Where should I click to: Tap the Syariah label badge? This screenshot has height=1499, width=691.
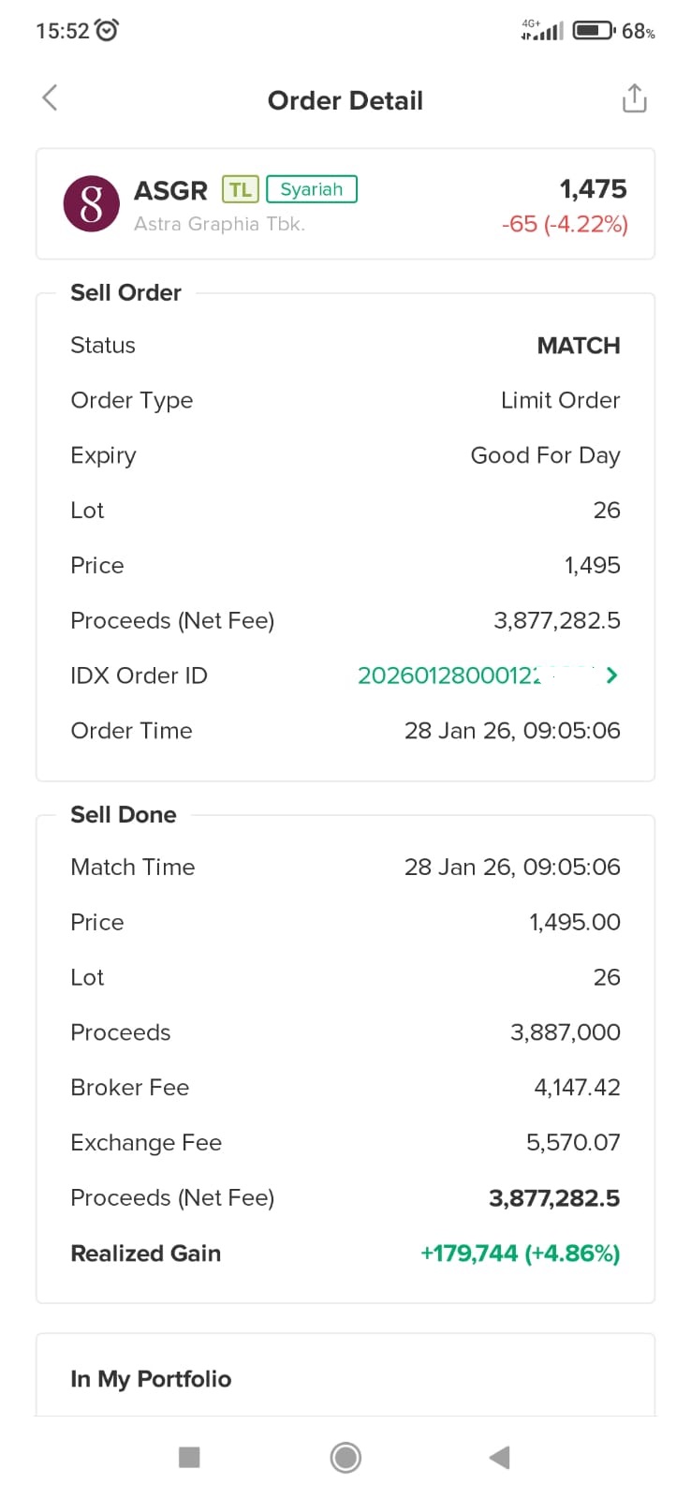312,189
